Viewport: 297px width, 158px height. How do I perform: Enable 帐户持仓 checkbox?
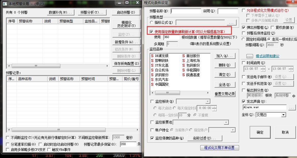pyautogui.click(x=152, y=130)
